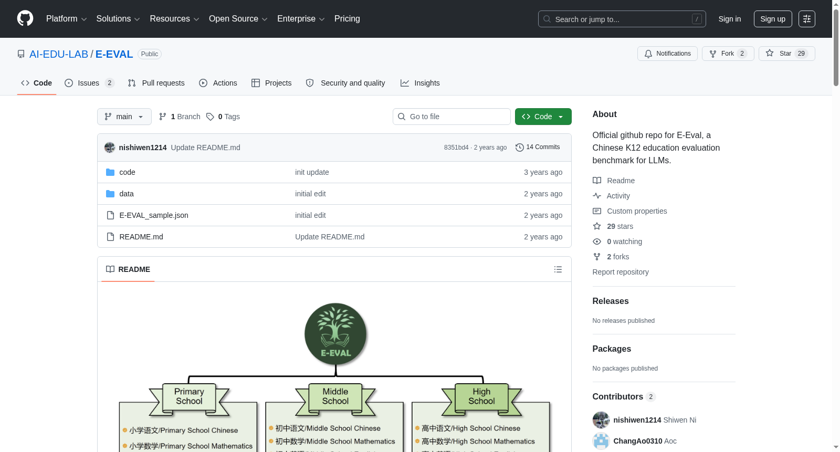Image resolution: width=840 pixels, height=452 pixels.
Task: Go to the Actions tab
Action: [218, 83]
